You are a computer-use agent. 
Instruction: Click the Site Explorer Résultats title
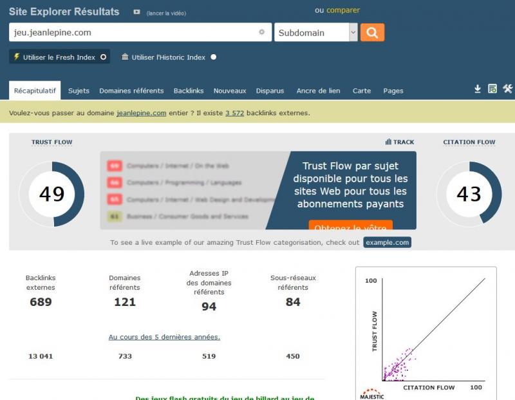[64, 12]
